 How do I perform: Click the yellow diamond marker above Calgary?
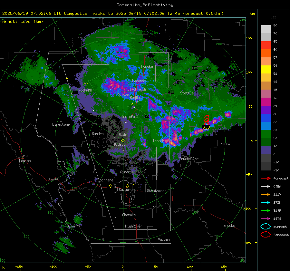click(x=127, y=186)
